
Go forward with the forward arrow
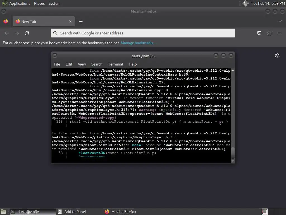[17, 33]
